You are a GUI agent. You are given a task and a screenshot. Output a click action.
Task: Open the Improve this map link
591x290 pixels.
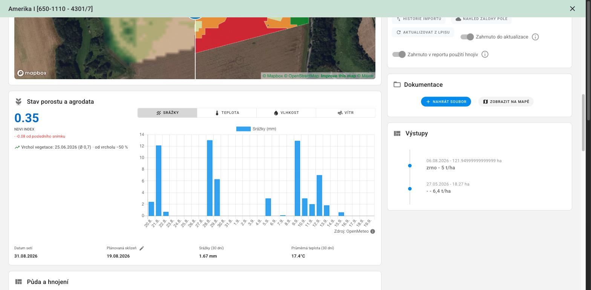click(338, 76)
